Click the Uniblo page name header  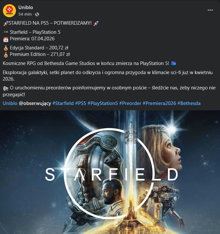26,7
